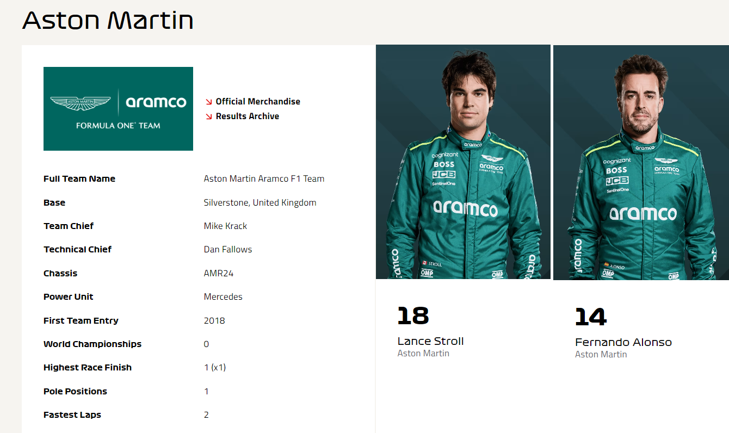
Task: Click the Fernando Alonso name link
Action: pyautogui.click(x=623, y=343)
